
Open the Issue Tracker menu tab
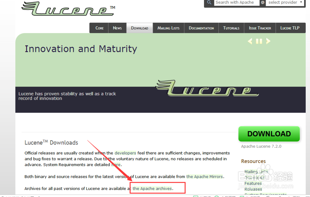tap(260, 28)
